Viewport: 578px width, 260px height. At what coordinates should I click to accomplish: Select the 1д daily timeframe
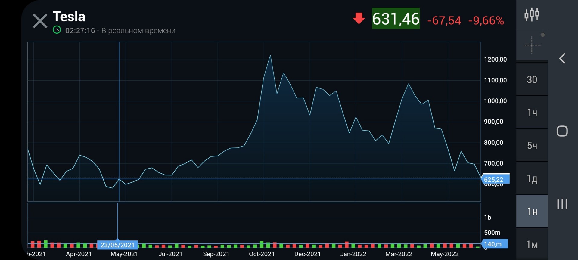point(532,179)
